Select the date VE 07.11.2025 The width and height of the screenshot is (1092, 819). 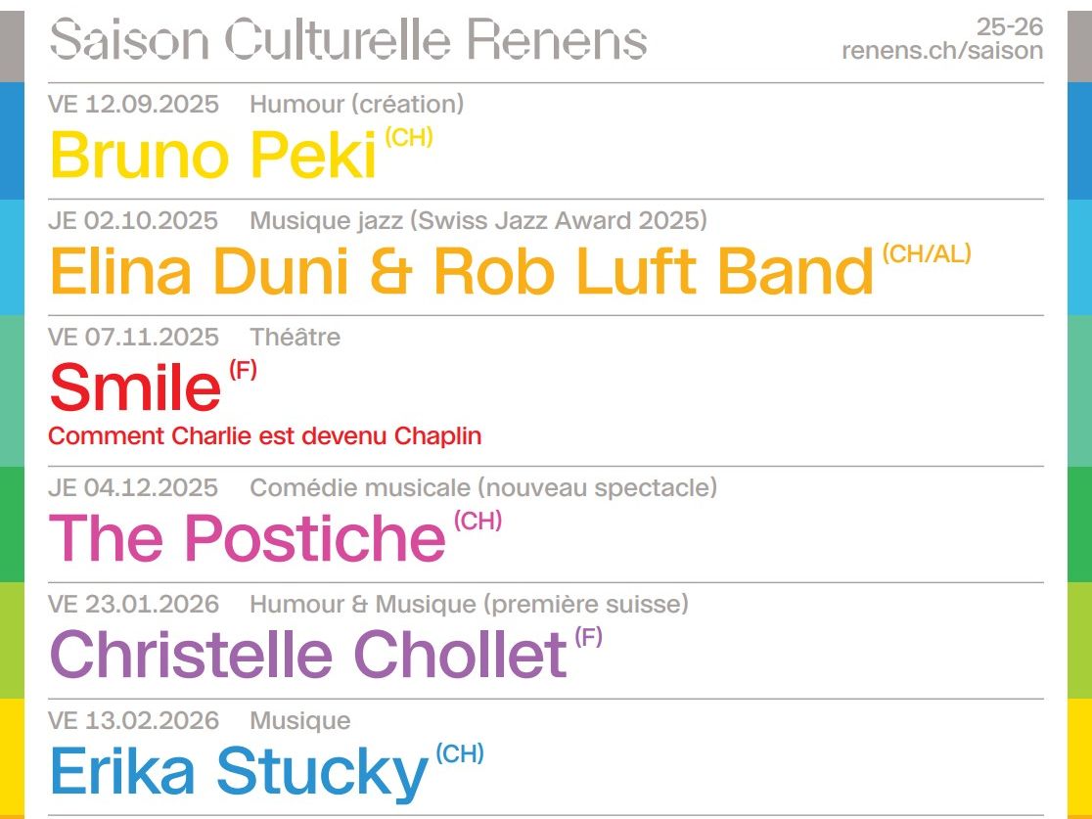(133, 337)
